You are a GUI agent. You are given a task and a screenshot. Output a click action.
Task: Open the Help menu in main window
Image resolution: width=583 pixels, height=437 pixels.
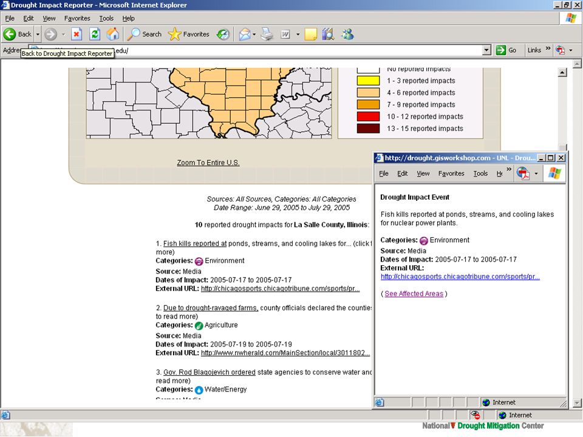128,18
